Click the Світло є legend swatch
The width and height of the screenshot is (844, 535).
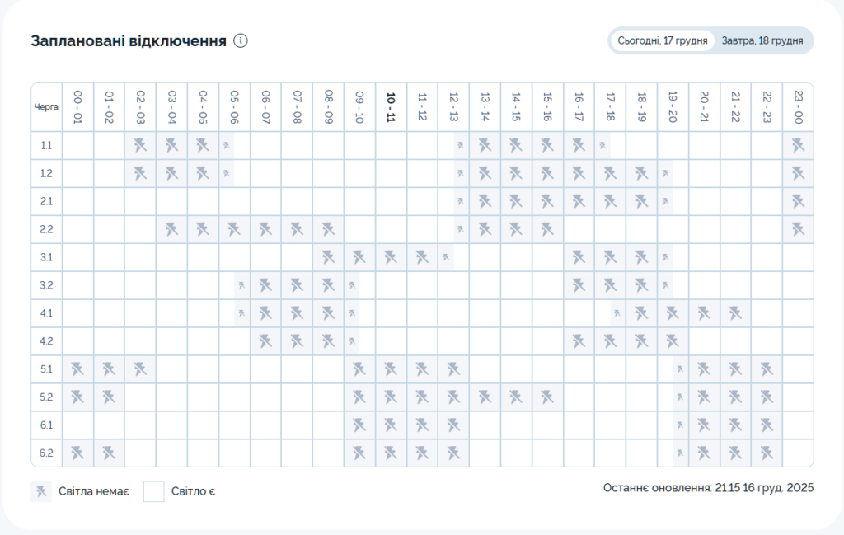click(x=154, y=492)
